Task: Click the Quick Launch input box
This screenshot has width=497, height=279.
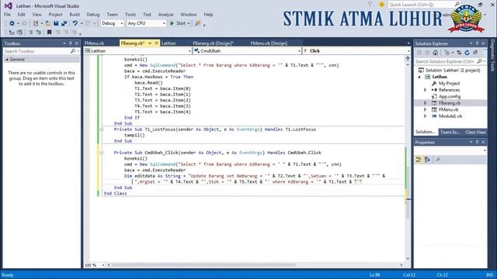Action: 421,5
